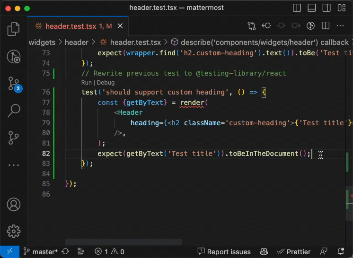This screenshot has height=258, width=353.
Task: Open the Search view icon
Action: 14,111
